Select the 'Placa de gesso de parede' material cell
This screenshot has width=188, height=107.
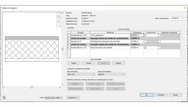click(x=110, y=48)
